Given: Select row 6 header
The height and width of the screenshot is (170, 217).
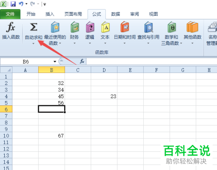Looking at the screenshot, I should 6,109.
